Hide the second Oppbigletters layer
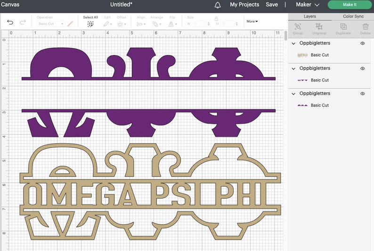This screenshot has width=374, height=251. click(363, 68)
